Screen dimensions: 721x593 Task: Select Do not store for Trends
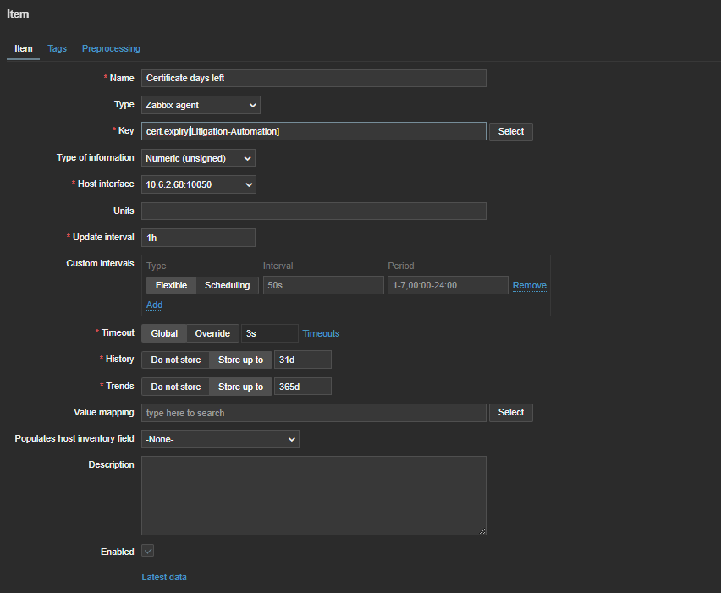pyautogui.click(x=175, y=387)
